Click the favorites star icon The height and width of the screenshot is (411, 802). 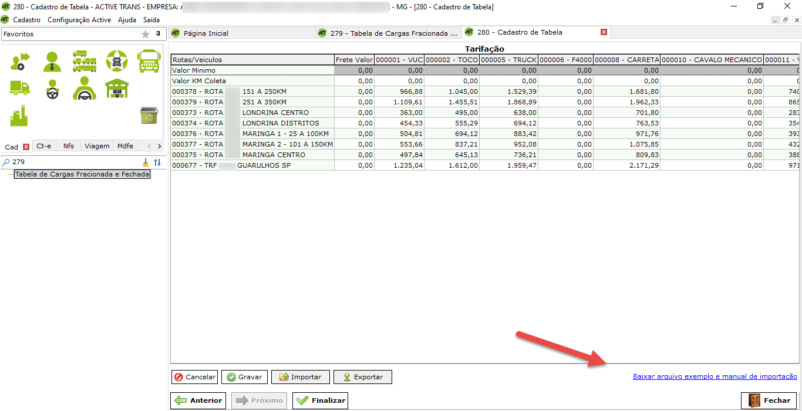click(146, 34)
